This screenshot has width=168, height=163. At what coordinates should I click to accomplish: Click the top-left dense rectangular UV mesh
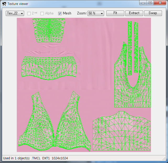49,30
